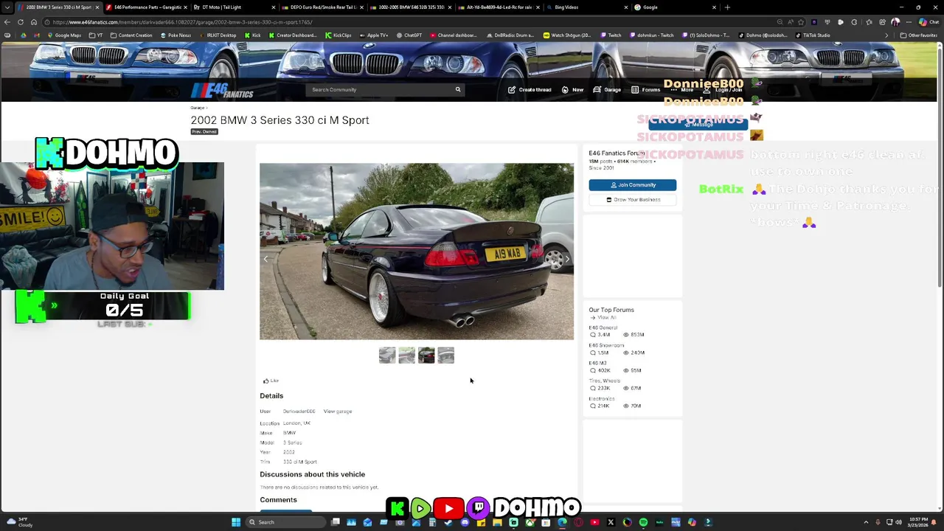Click the main BMW car photo
Image resolution: width=944 pixels, height=531 pixels.
pos(417,251)
